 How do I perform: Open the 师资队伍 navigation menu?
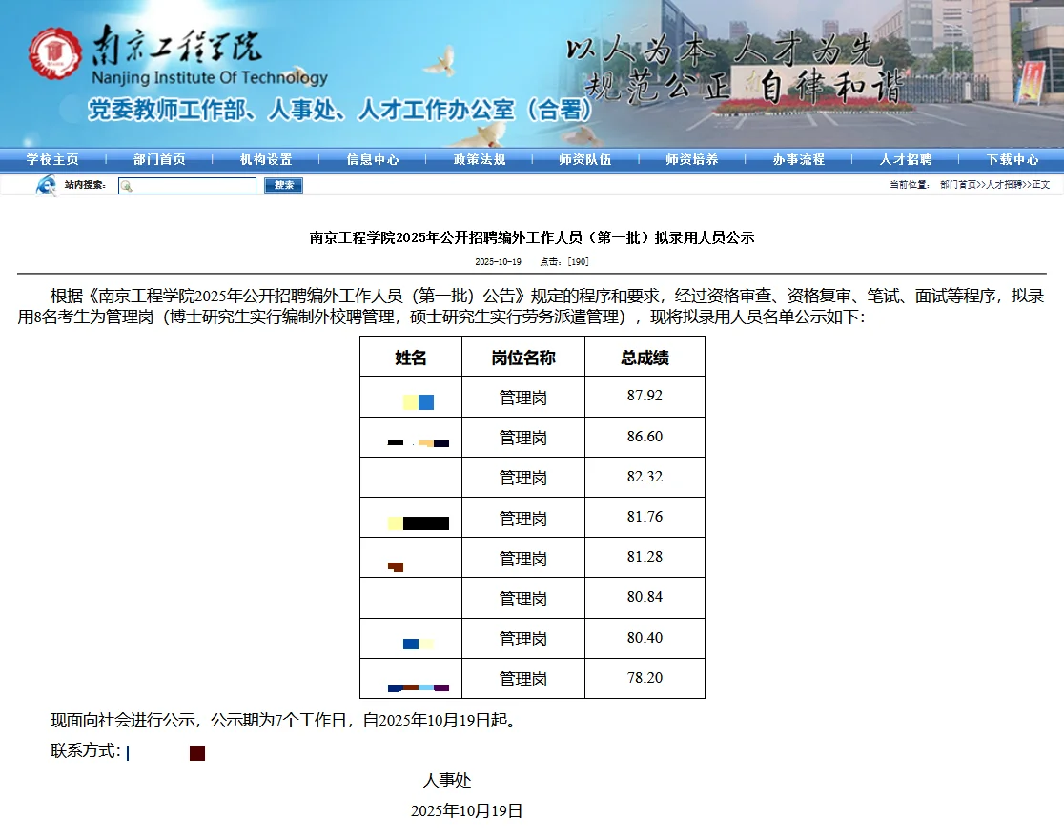(x=583, y=159)
